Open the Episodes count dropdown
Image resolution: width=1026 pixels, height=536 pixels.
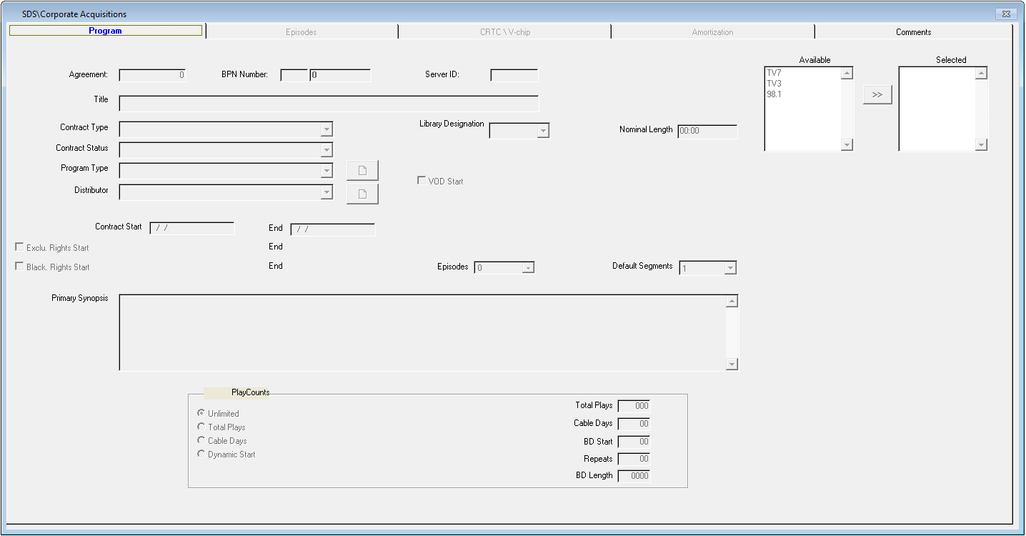[528, 268]
